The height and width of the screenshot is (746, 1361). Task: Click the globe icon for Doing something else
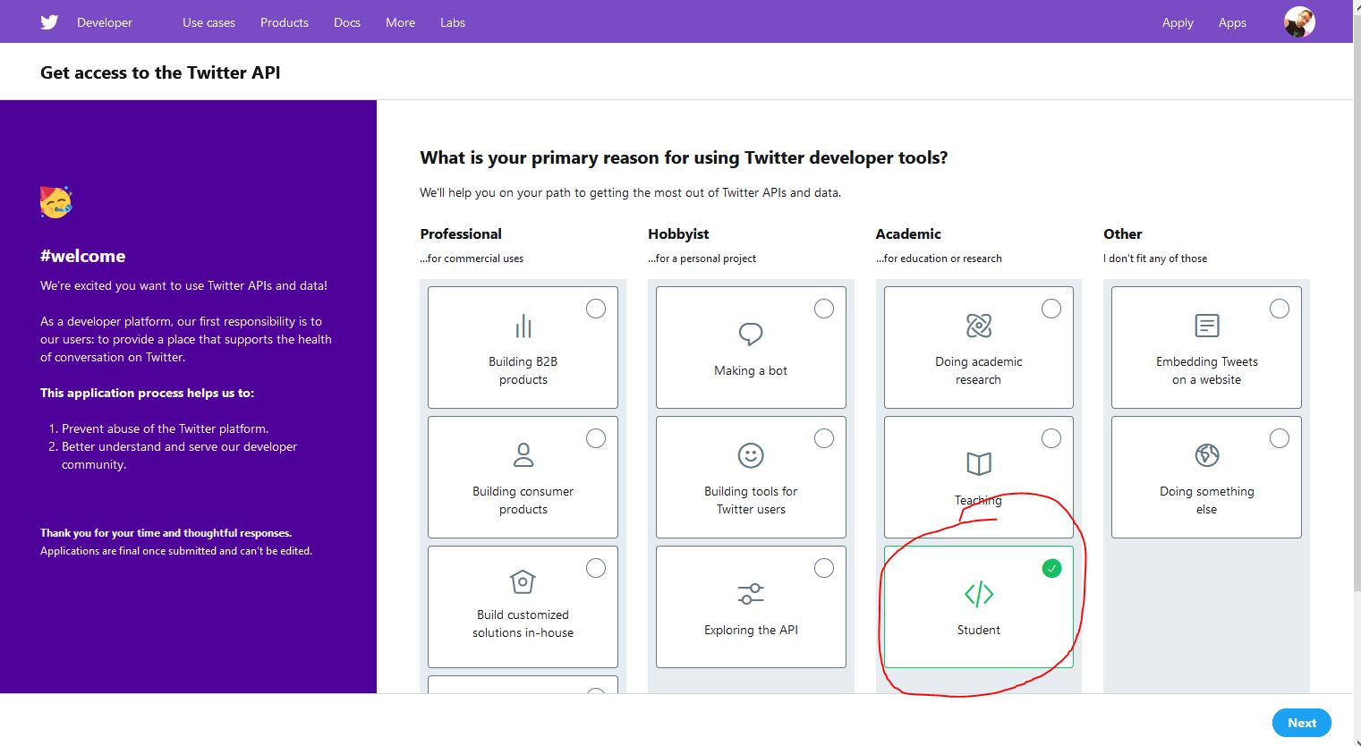[1207, 455]
